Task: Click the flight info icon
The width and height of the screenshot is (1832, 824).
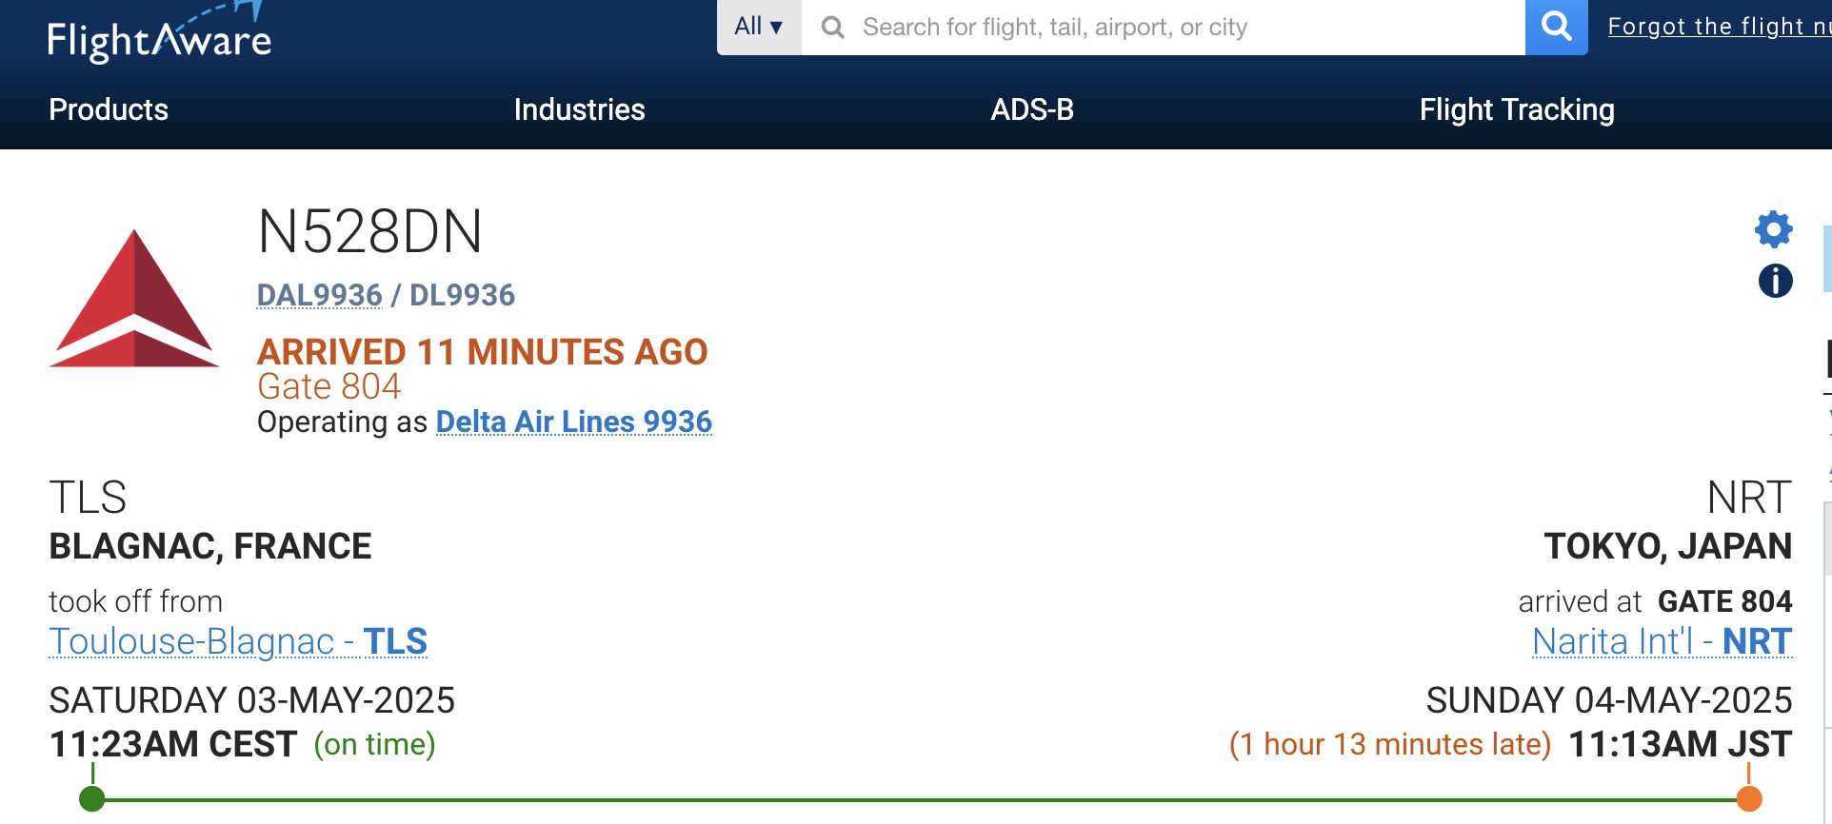Action: 1775,281
